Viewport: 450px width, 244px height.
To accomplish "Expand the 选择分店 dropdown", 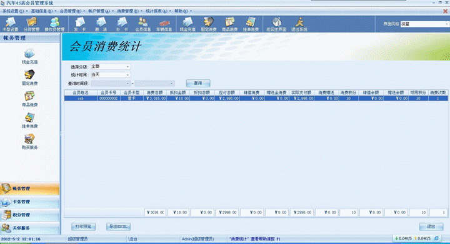I will 127,67.
